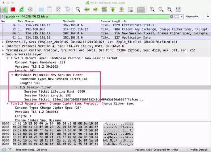This screenshot has height=152, width=211.
Task: Open capture options
Action: click(30, 9)
